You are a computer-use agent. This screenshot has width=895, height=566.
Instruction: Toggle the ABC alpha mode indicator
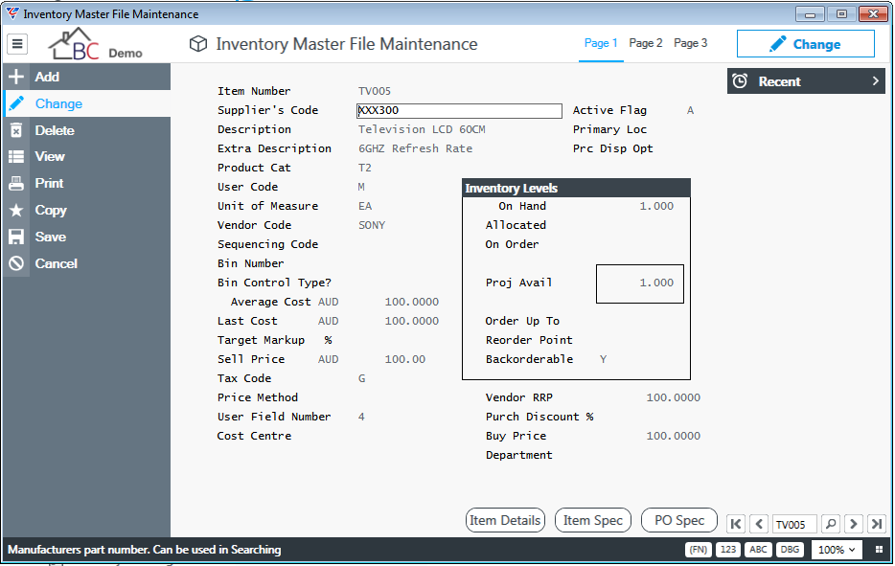[x=759, y=550]
